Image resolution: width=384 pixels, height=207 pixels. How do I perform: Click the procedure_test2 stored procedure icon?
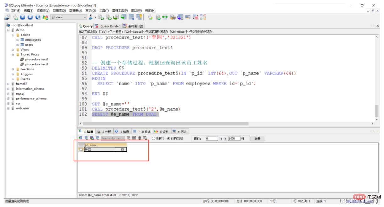[x=22, y=59]
